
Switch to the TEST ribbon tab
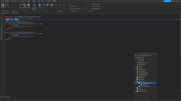[39, 1]
